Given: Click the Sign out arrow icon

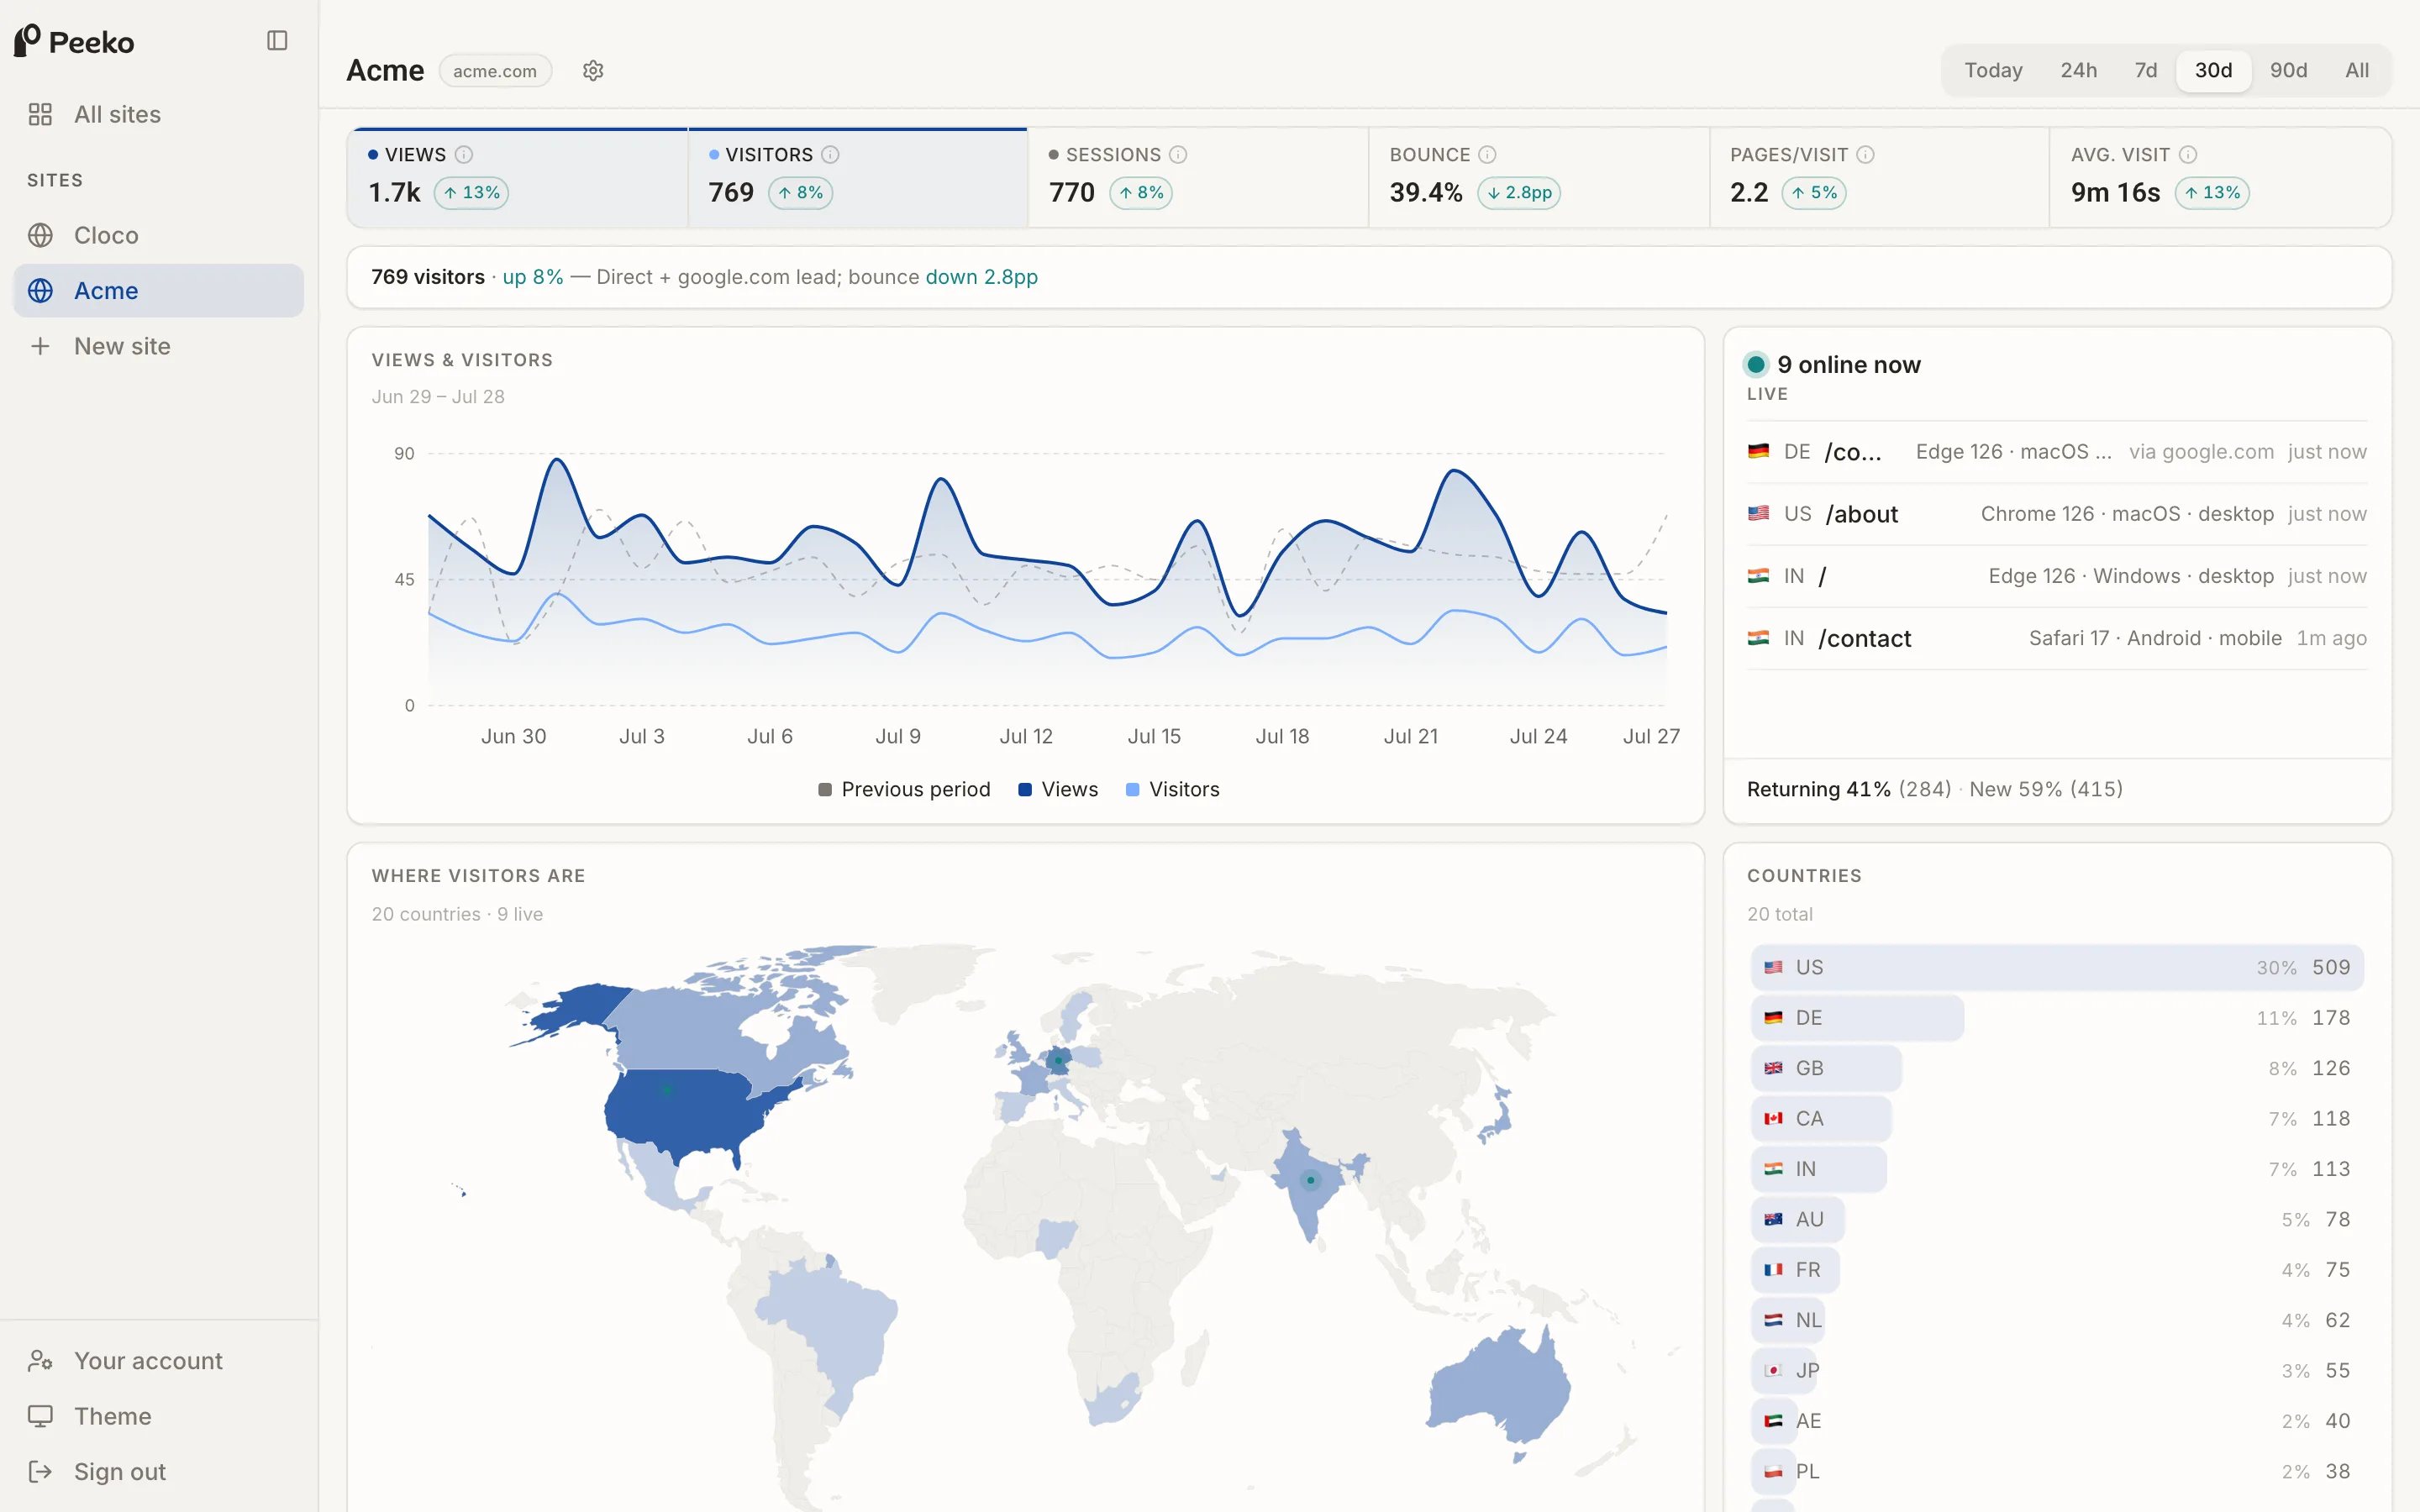Looking at the screenshot, I should (40, 1472).
